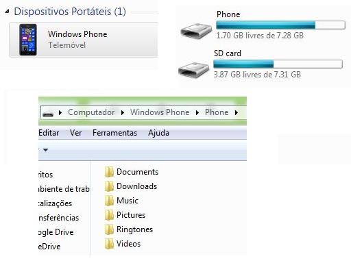Open the Ringtones folder

(x=129, y=229)
